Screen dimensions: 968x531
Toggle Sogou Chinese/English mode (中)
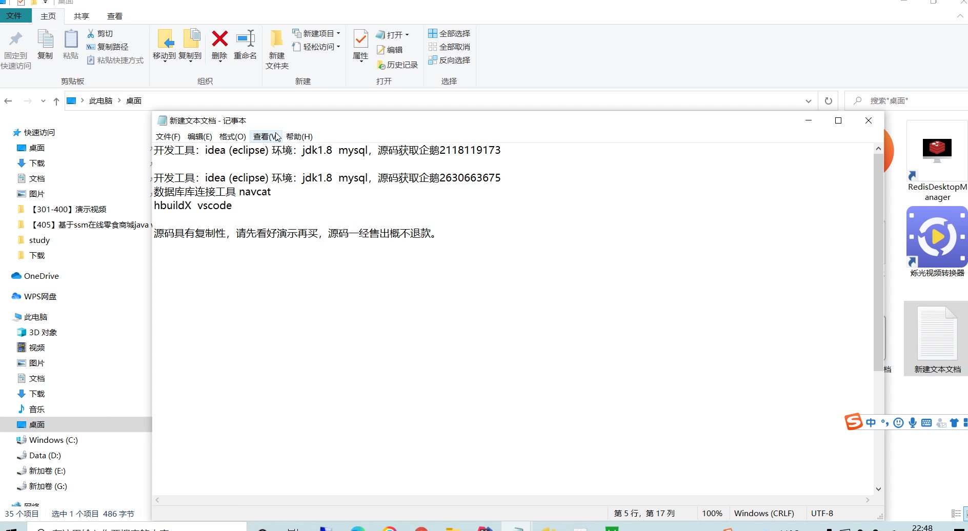click(x=871, y=423)
